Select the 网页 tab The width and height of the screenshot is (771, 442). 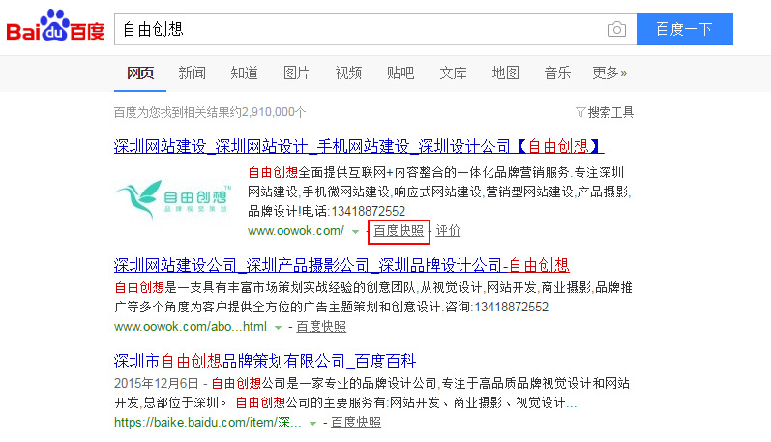[x=140, y=74]
